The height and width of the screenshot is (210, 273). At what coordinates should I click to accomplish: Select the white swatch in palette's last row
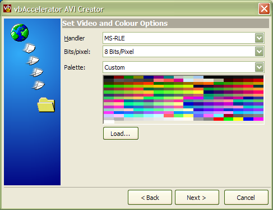coord(109,122)
